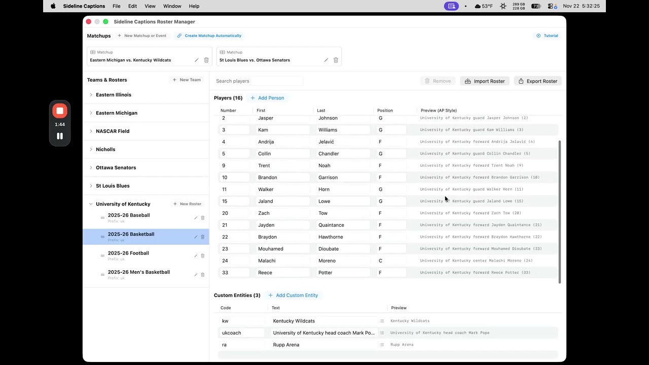649x365 pixels.
Task: Open the Tutorial
Action: coord(548,36)
